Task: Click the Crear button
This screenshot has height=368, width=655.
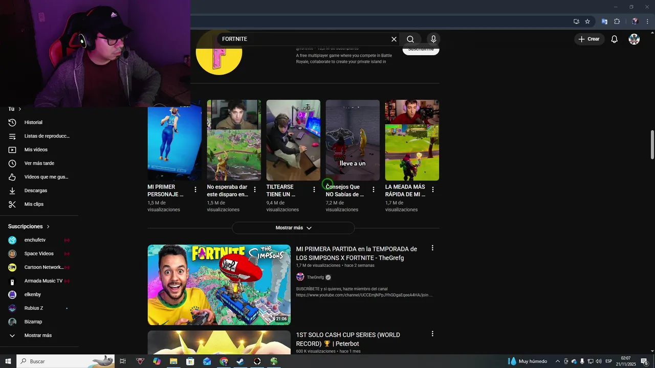Action: [589, 39]
